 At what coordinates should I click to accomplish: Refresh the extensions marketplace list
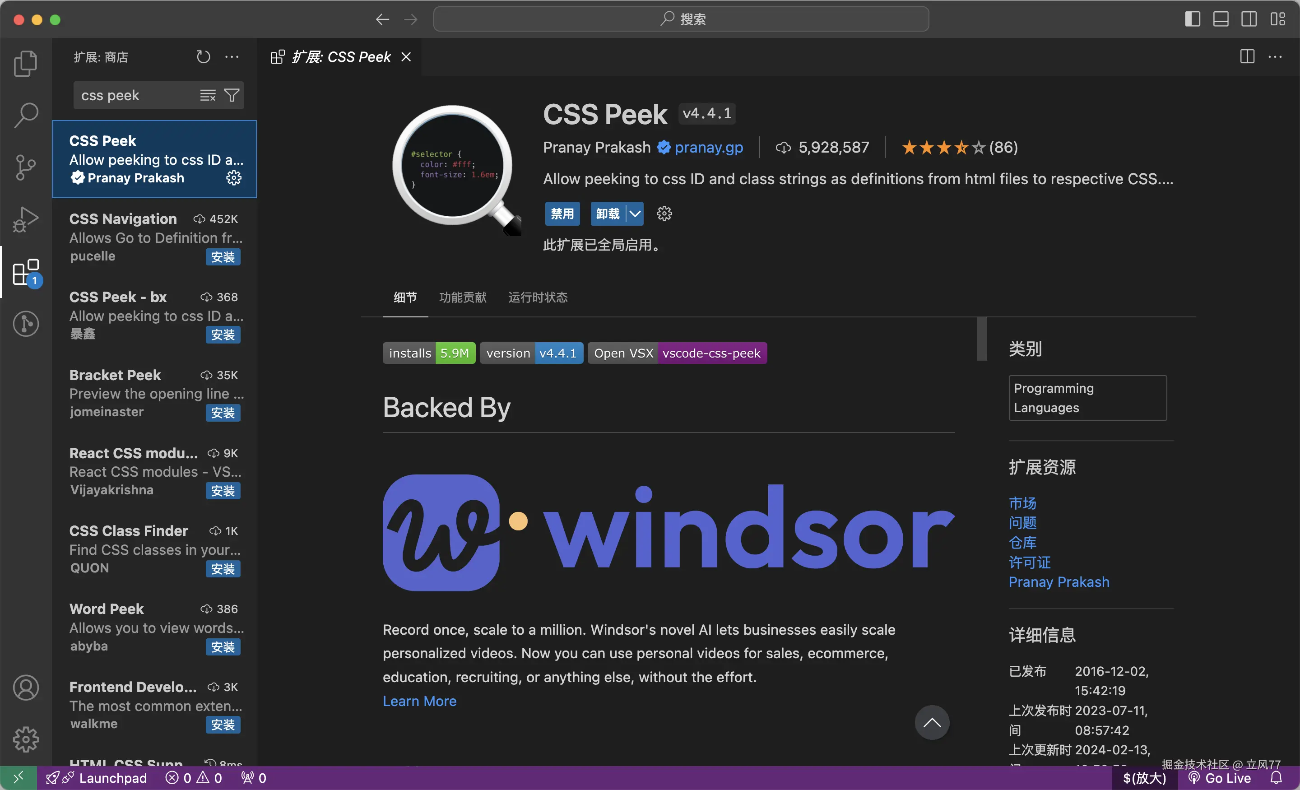(x=203, y=56)
